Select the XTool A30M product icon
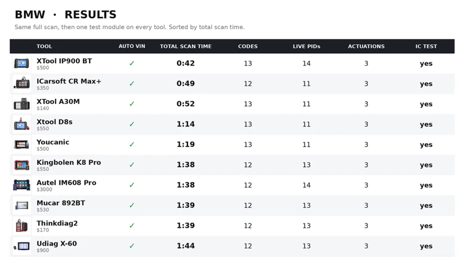Screen dimensions: 469x264 pyautogui.click(x=22, y=104)
